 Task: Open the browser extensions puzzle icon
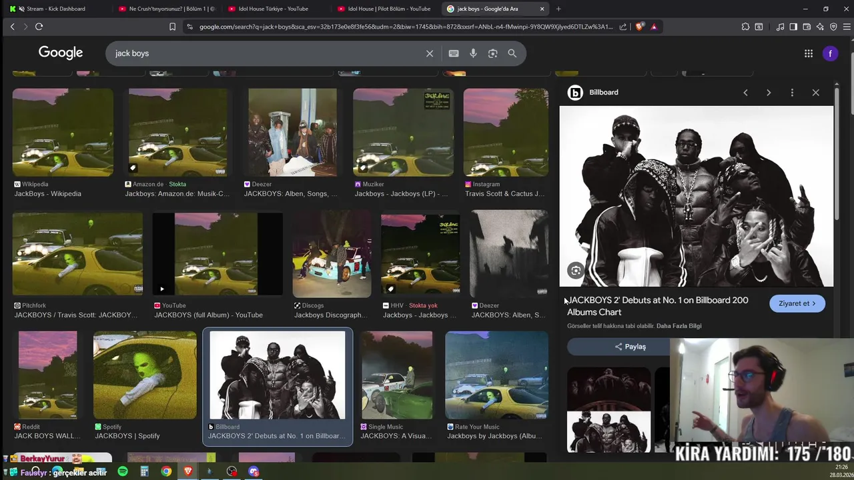[x=745, y=27]
